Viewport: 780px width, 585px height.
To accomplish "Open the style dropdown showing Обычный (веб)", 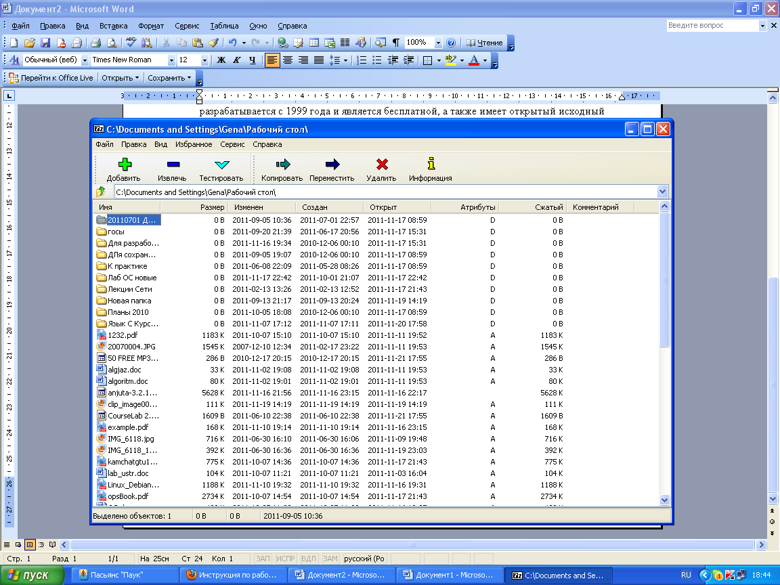I will [x=85, y=60].
